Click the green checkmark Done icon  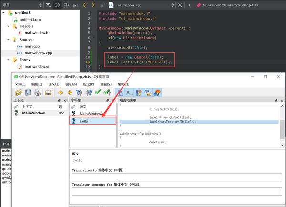(98, 93)
